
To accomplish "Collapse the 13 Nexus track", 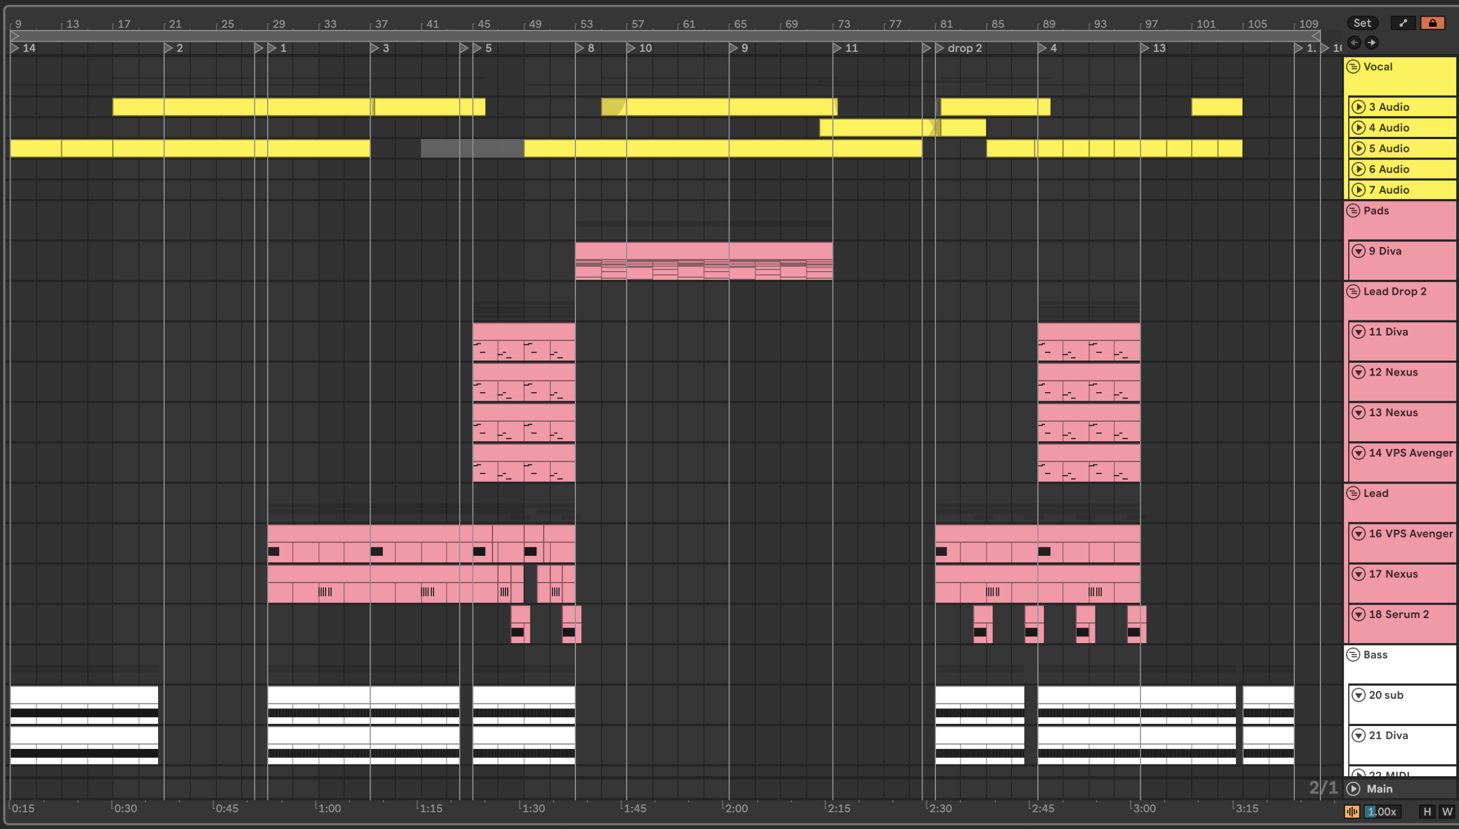I will (x=1358, y=413).
